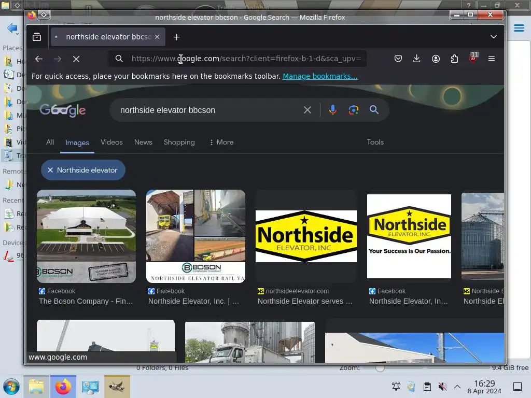531x398 pixels.
Task: Start voice search with microphone icon
Action: click(332, 110)
